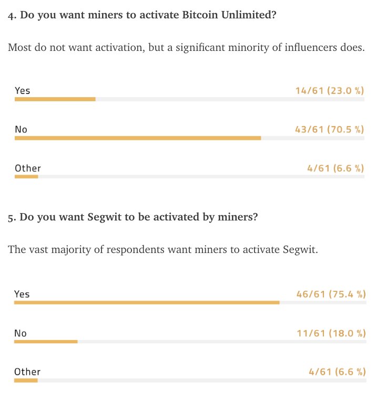Select the Yes label under question 5
This screenshot has width=376, height=400.
pos(22,294)
